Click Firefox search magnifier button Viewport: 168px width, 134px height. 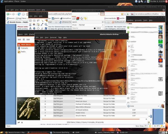162,14
